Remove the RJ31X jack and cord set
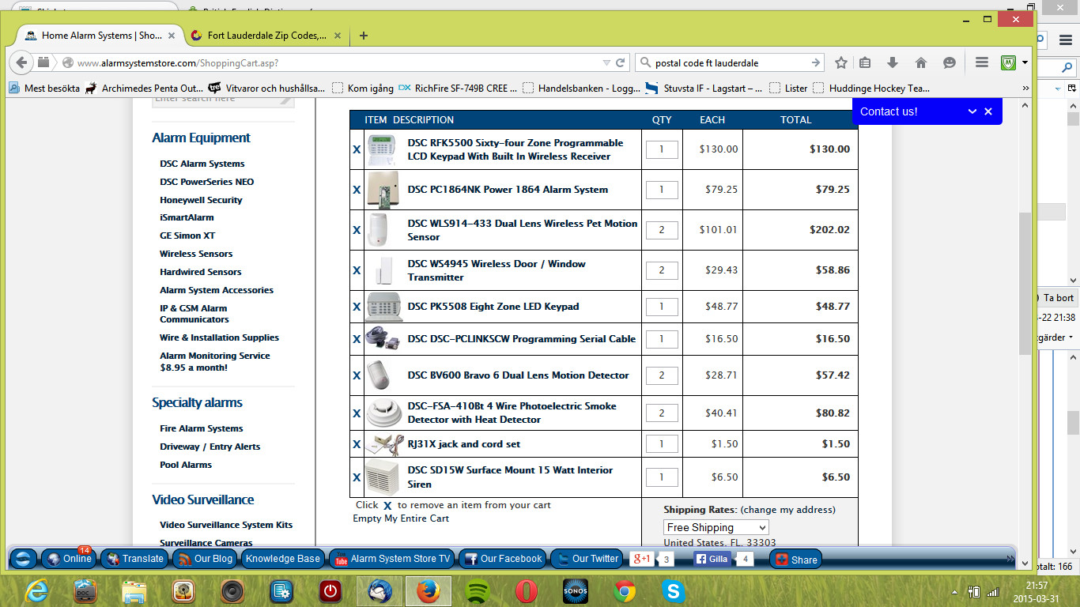1080x607 pixels. (x=357, y=444)
